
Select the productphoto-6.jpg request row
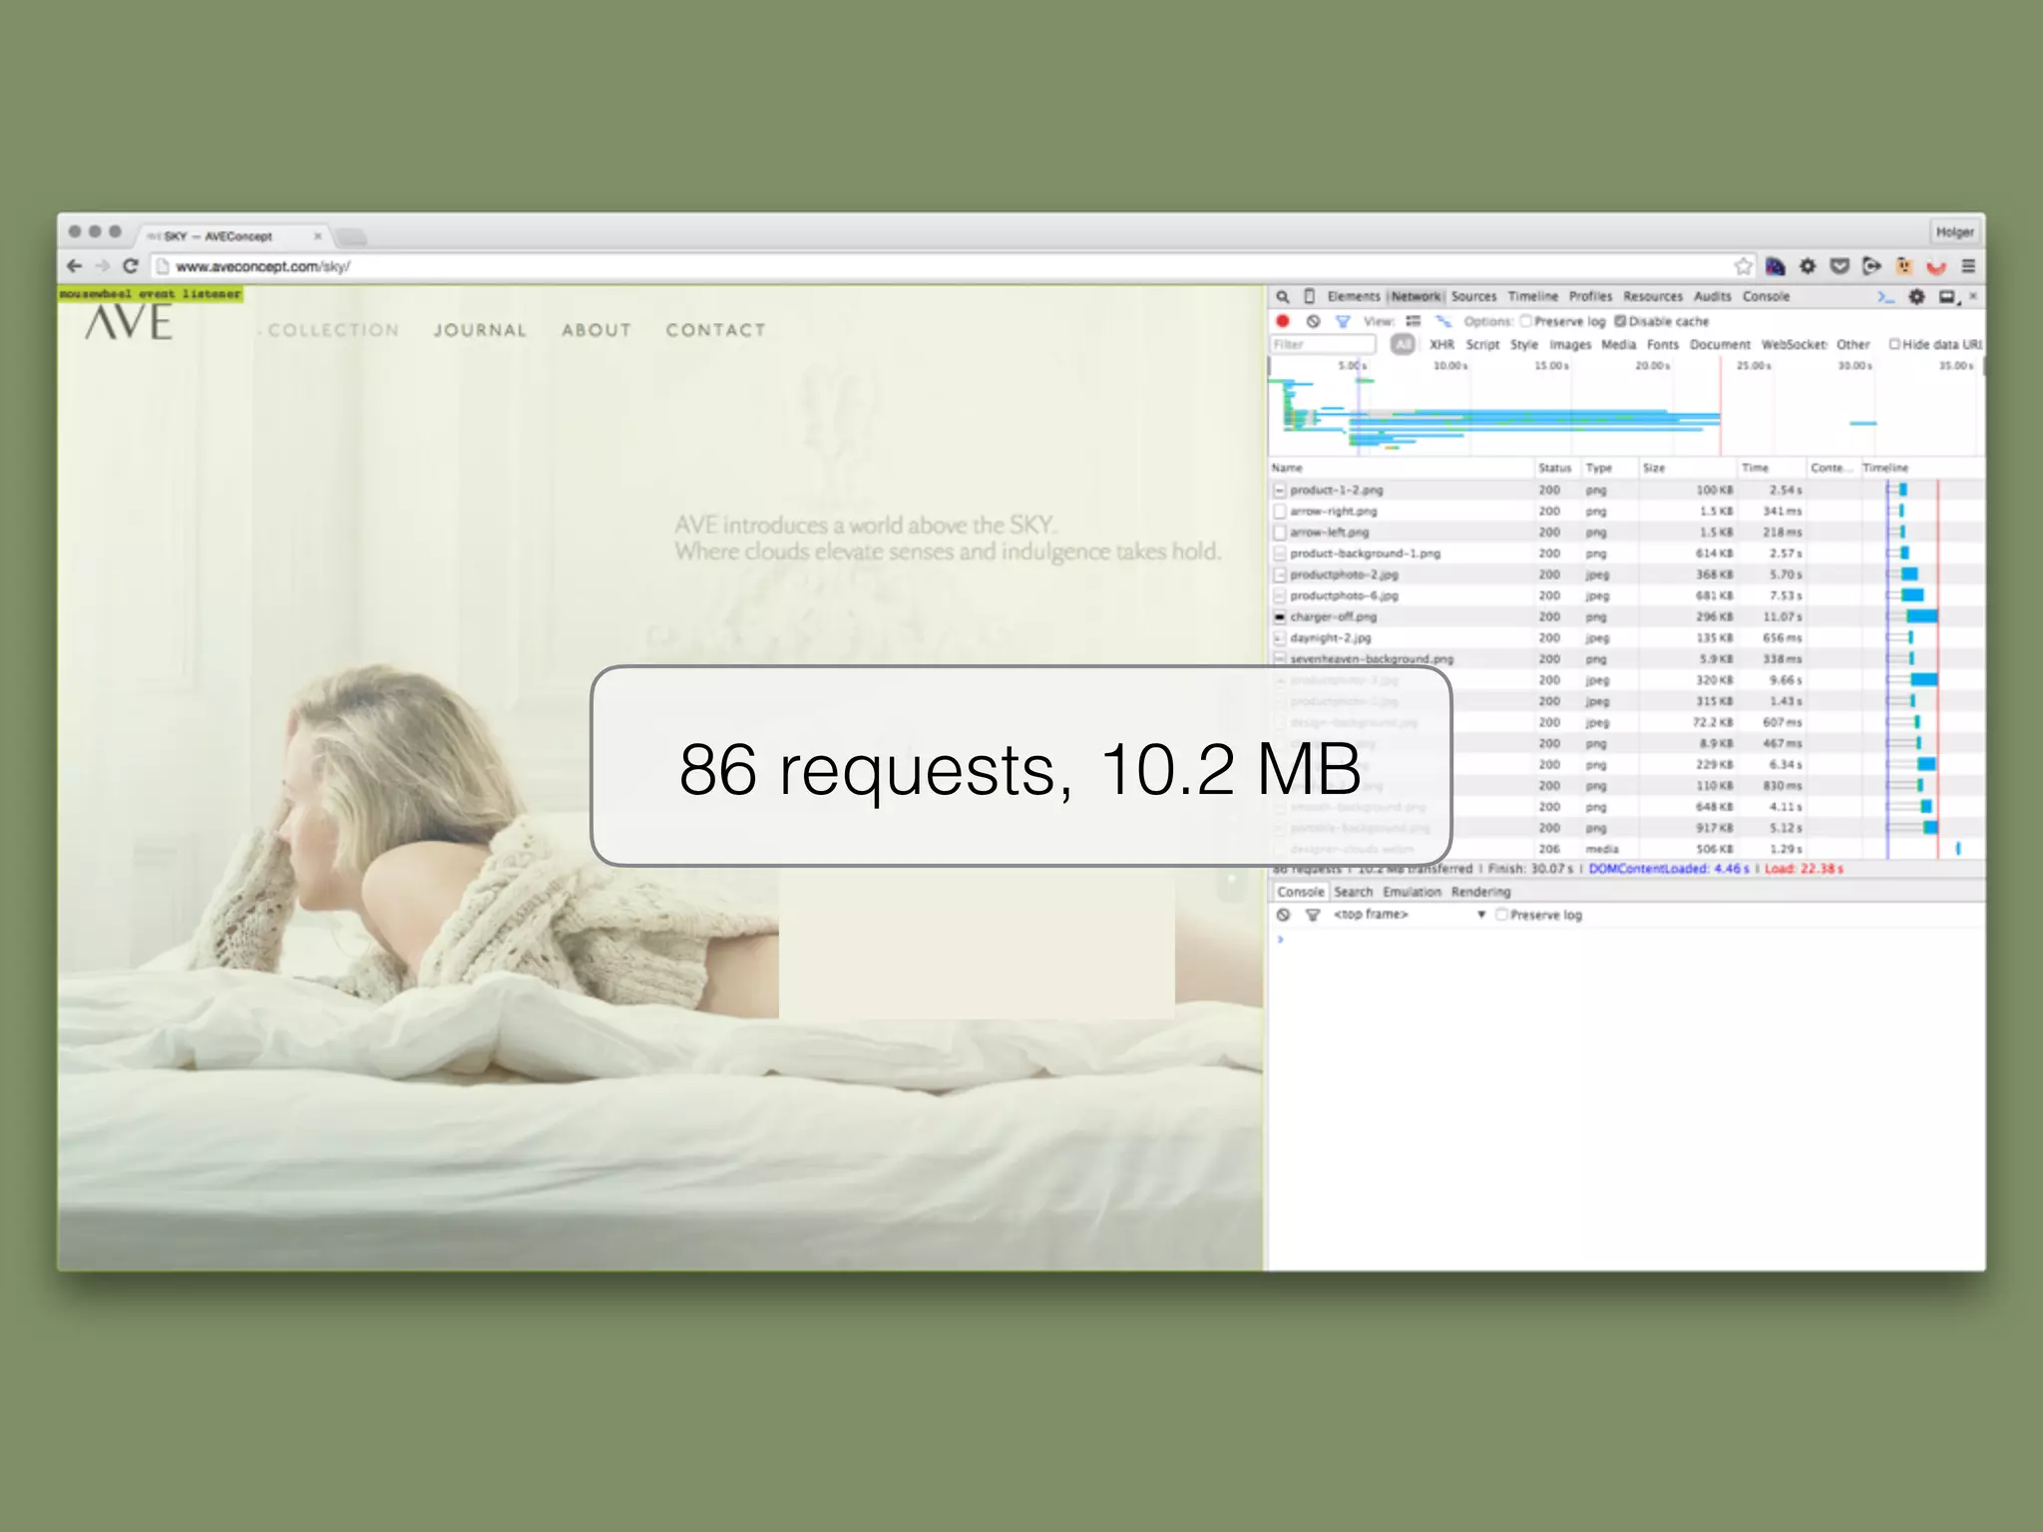click(1626, 595)
